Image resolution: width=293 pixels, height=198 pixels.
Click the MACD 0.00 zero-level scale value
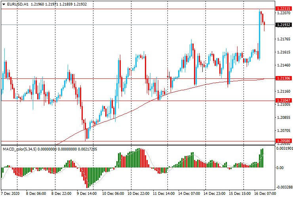click(280, 168)
